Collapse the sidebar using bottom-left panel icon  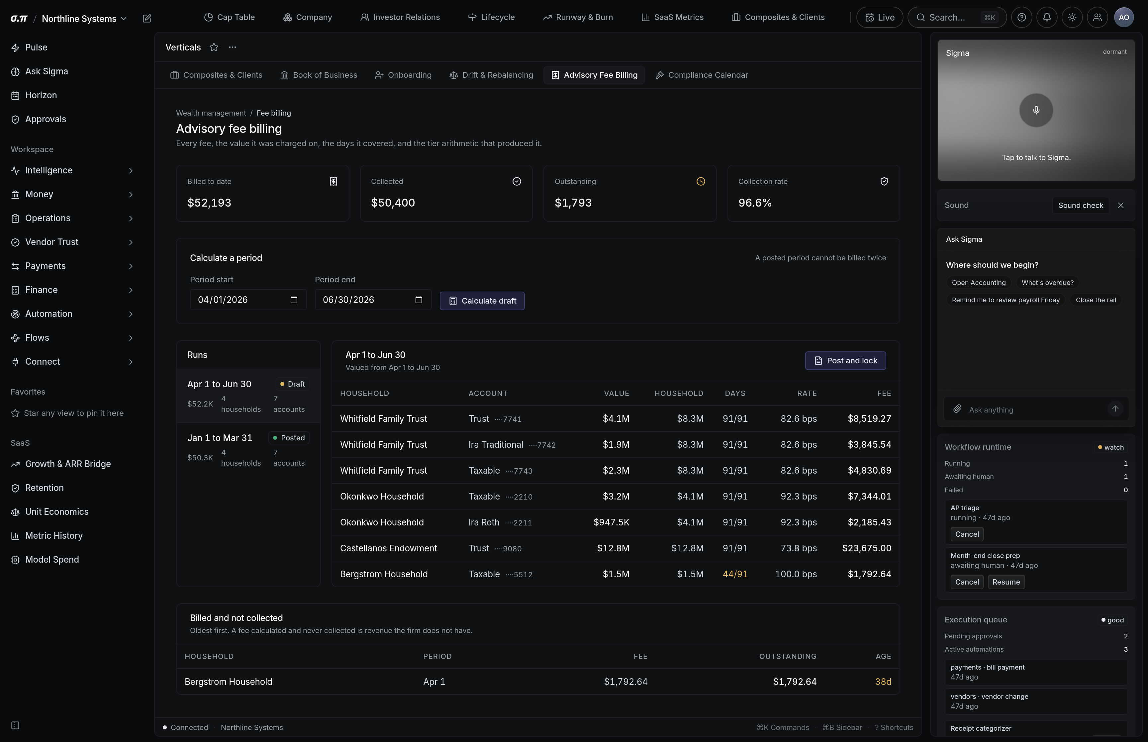[15, 725]
